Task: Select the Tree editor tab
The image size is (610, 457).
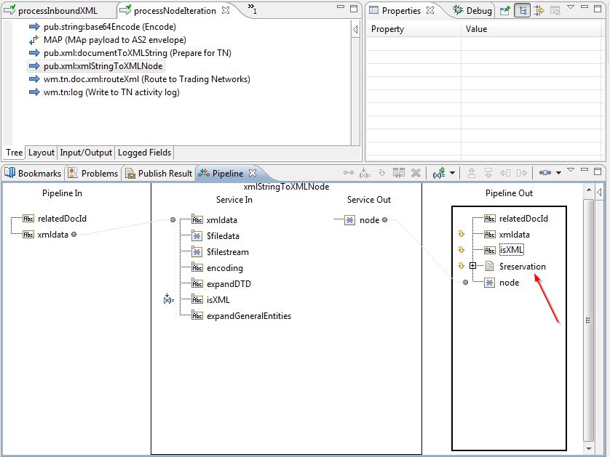Action: click(x=14, y=153)
